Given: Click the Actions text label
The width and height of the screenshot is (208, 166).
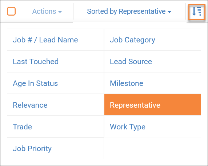Looking at the screenshot, I should click(x=44, y=11).
